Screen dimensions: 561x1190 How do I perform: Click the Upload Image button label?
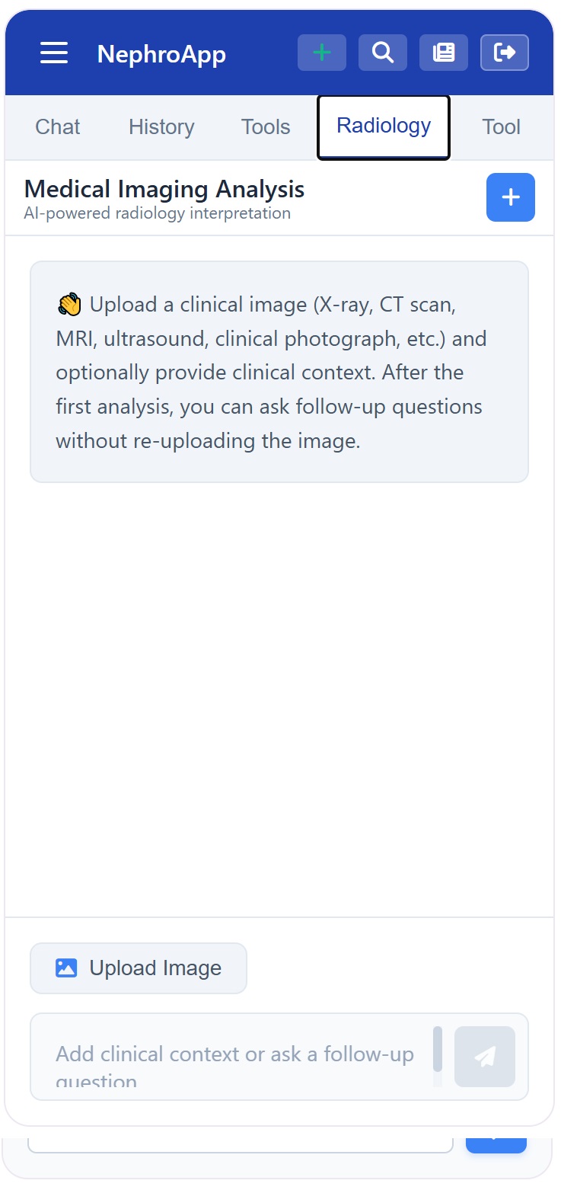tap(155, 968)
